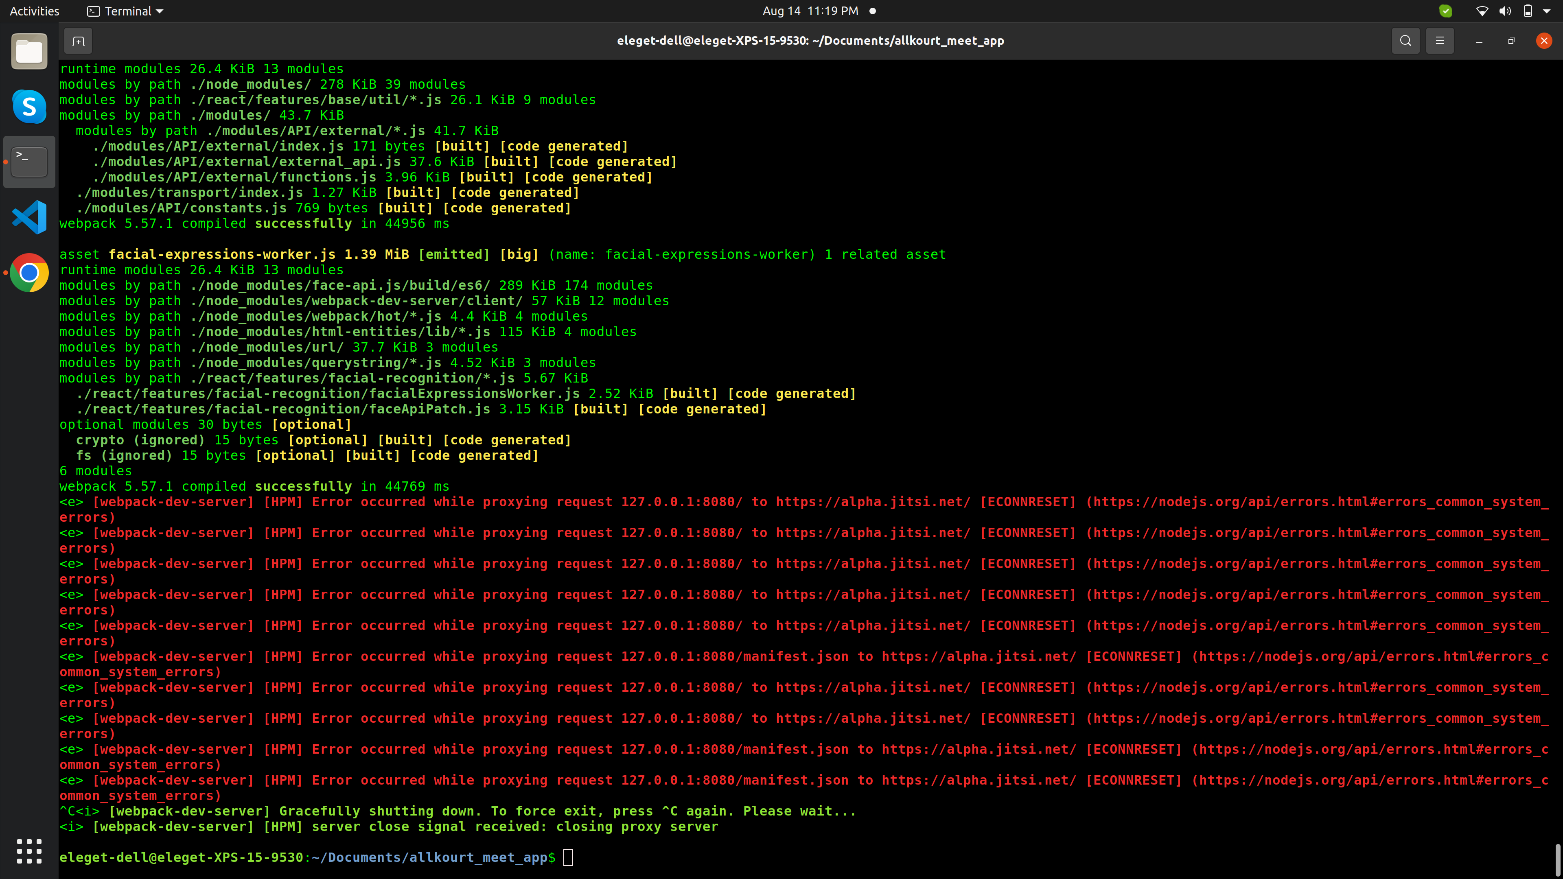Image resolution: width=1563 pixels, height=879 pixels.
Task: Click the battery status icon
Action: pos(1528,11)
